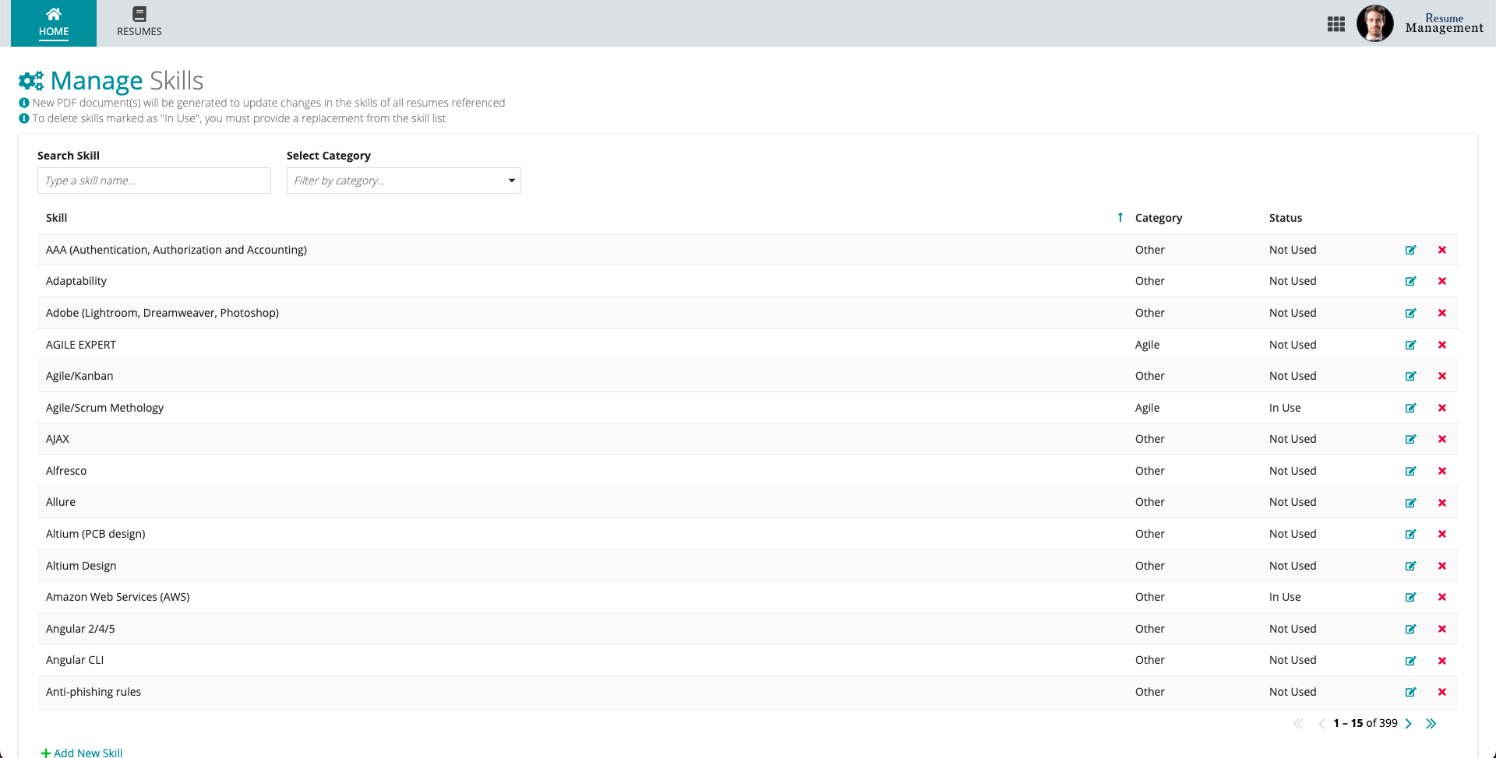The height and width of the screenshot is (758, 1496).
Task: Edit the Allure skill
Action: coord(1410,503)
